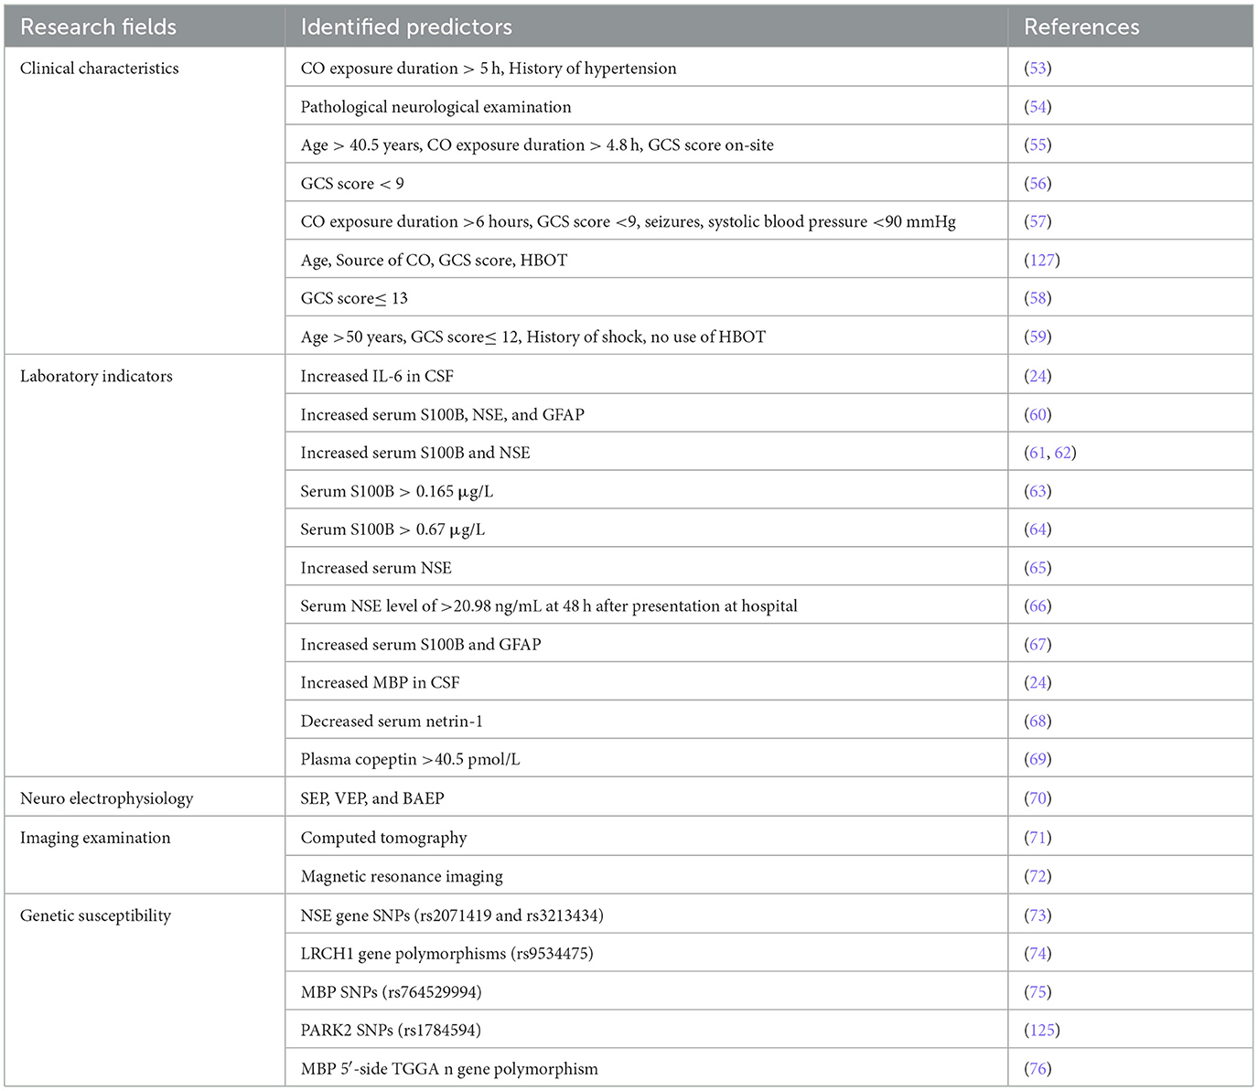Open reference link 71
The width and height of the screenshot is (1258, 1091).
point(1038,839)
